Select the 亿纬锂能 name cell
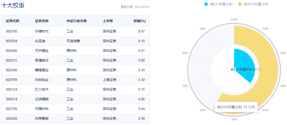The image size is (287, 125). pyautogui.click(x=42, y=99)
